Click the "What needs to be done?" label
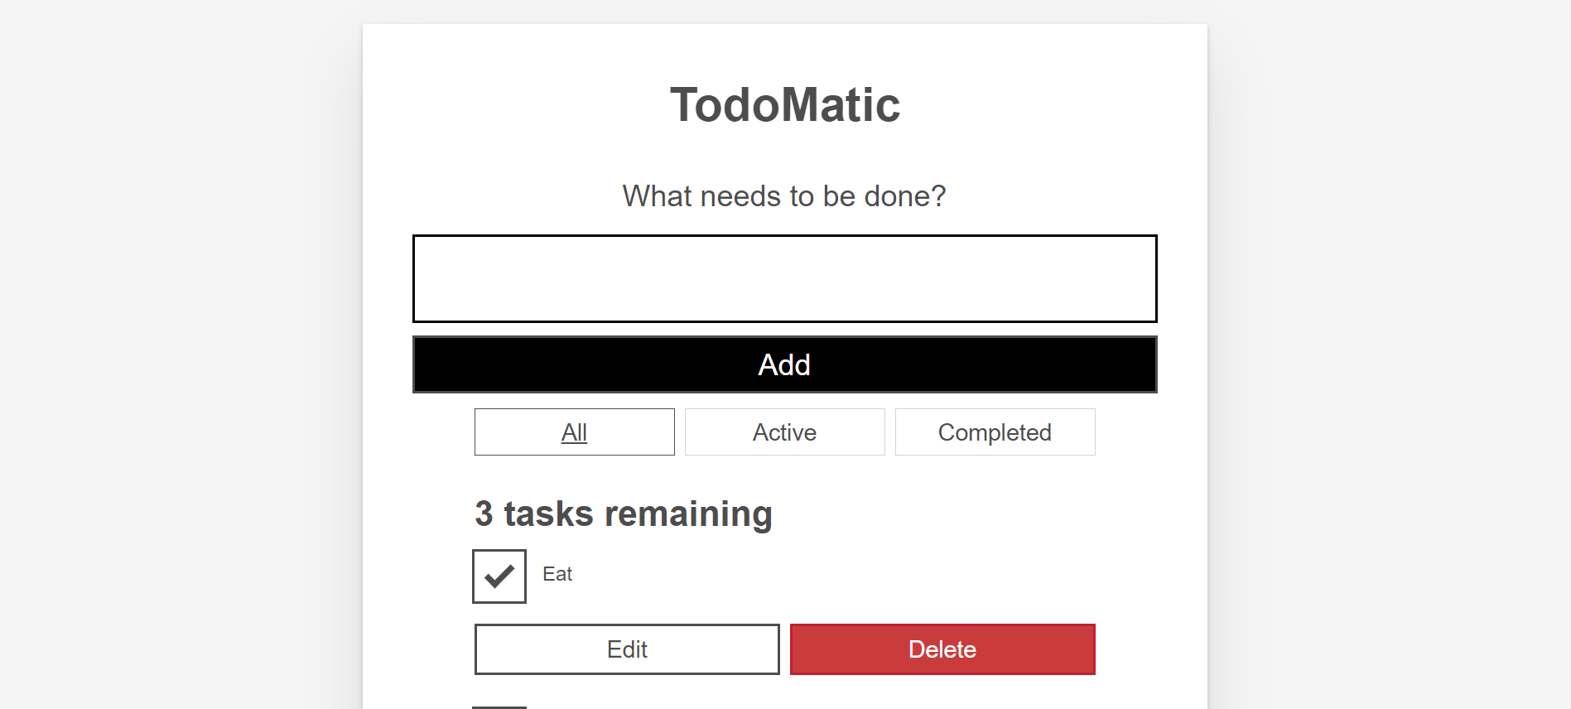The image size is (1571, 709). [784, 196]
